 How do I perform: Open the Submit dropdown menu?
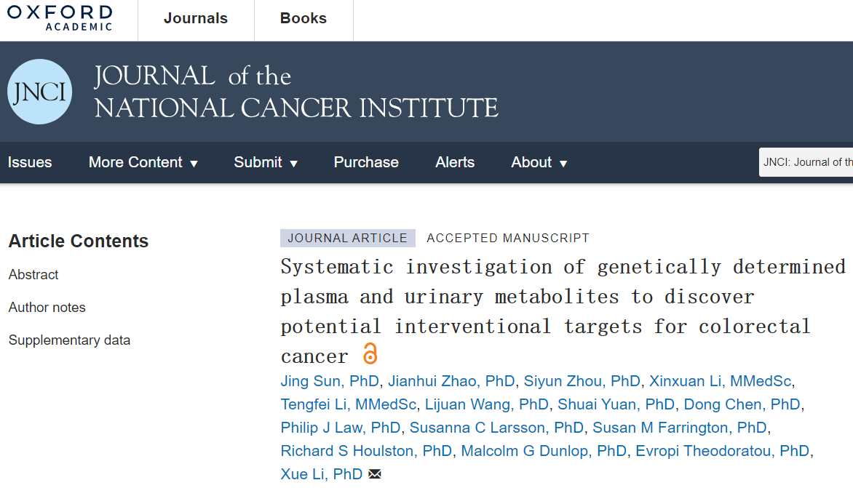click(266, 163)
